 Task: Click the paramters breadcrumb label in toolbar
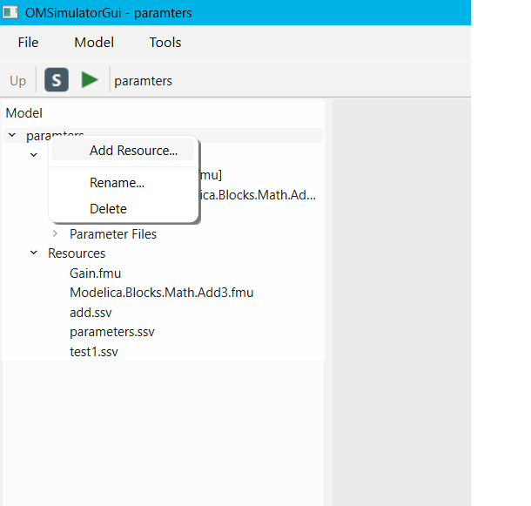(x=143, y=81)
